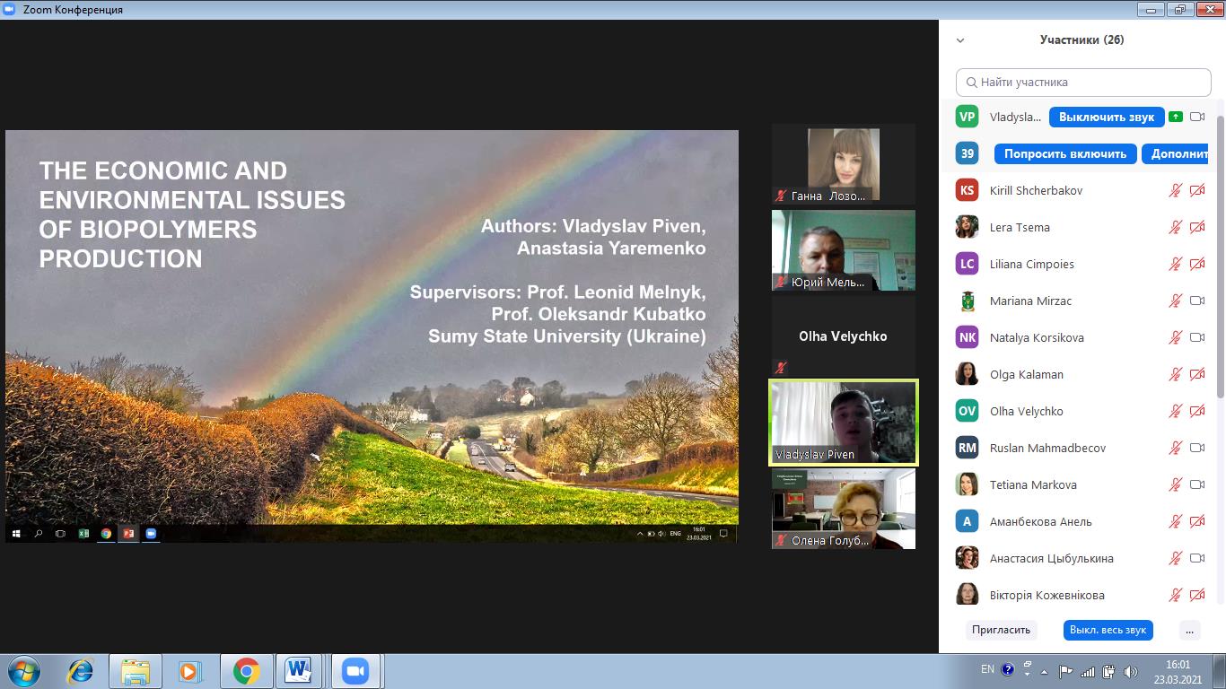This screenshot has height=689, width=1226.
Task: Toggle Natalya Korsikova microphone icon
Action: 1175,337
